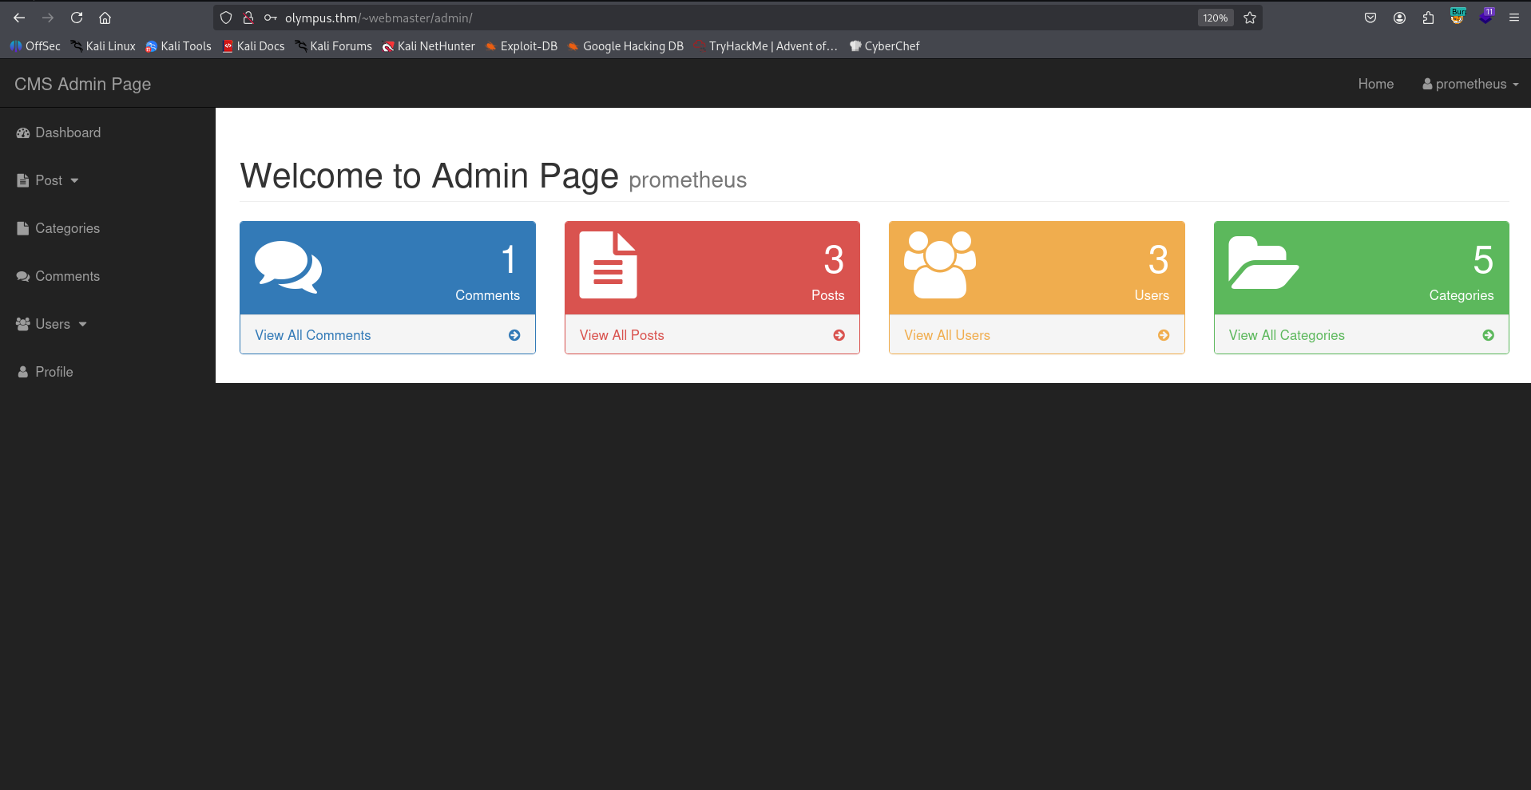
Task: Select Home in the top navigation
Action: (x=1375, y=84)
